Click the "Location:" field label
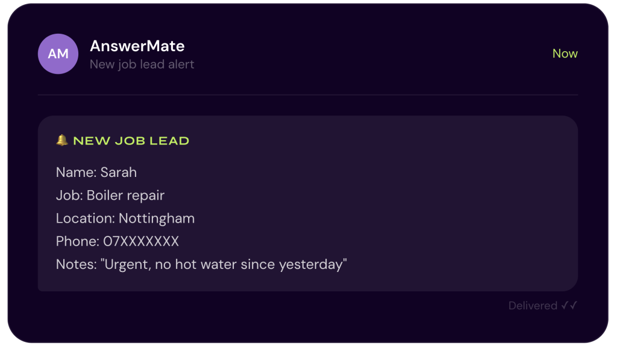 click(x=85, y=218)
